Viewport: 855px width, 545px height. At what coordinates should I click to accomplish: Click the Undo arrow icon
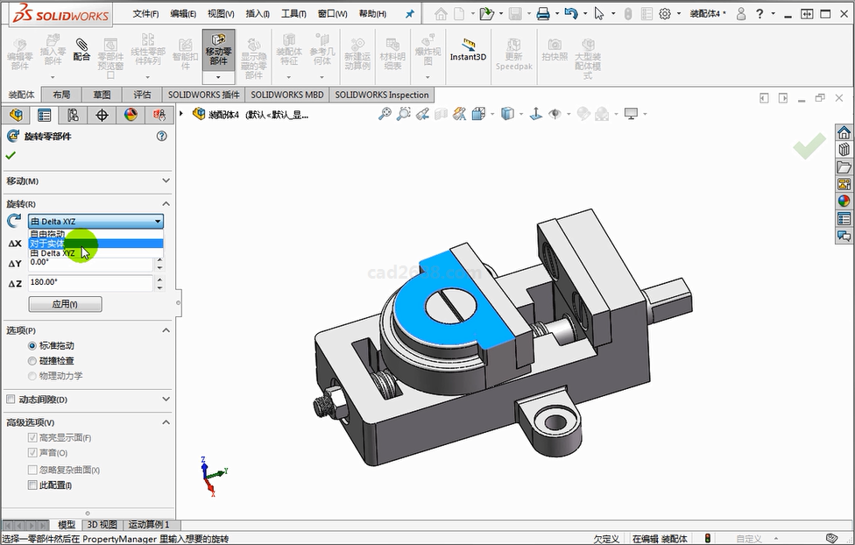point(570,13)
